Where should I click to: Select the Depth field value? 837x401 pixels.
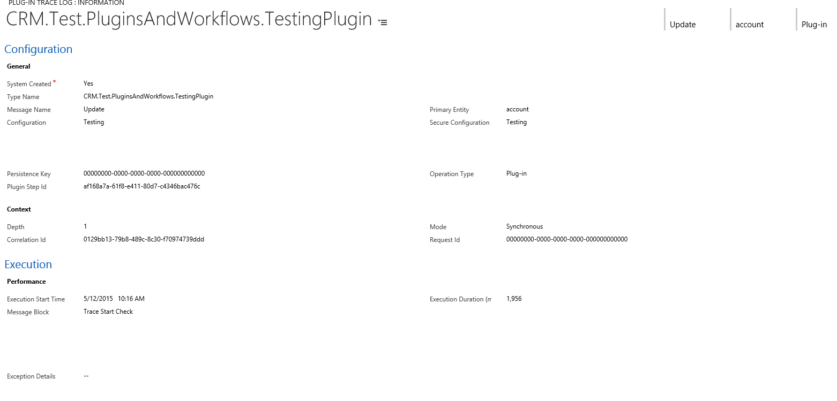pos(85,226)
